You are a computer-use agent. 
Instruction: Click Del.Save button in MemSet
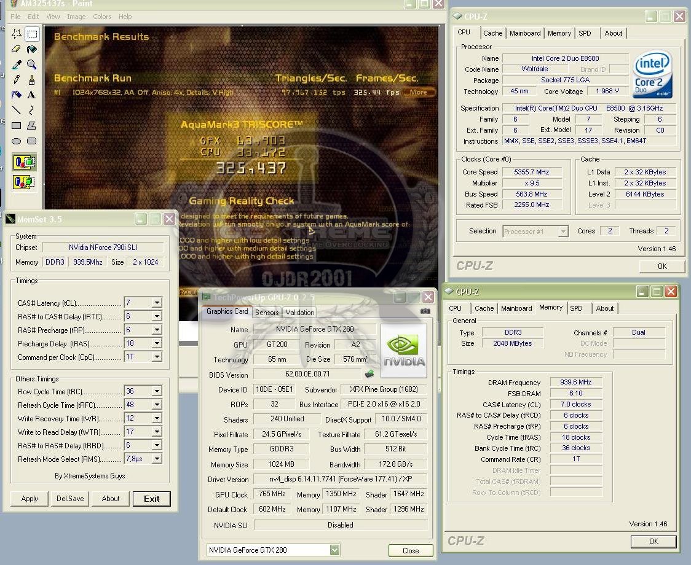[x=70, y=499]
